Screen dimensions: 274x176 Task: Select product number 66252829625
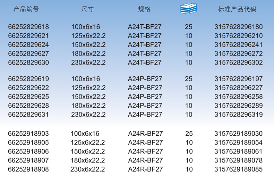point(28,97)
